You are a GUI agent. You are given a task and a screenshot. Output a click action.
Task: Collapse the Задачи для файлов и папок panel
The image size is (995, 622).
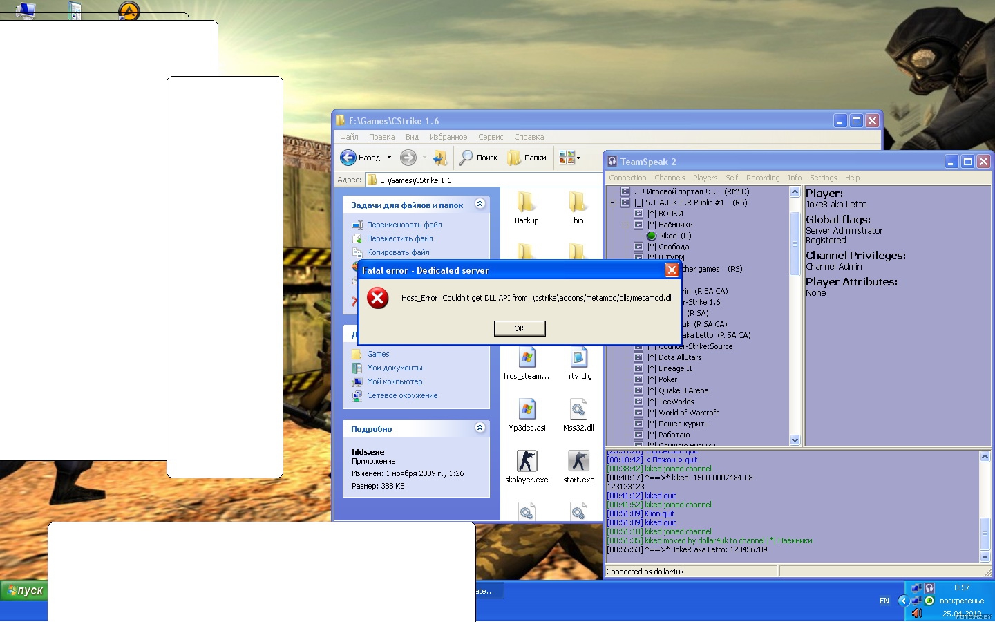pyautogui.click(x=480, y=204)
